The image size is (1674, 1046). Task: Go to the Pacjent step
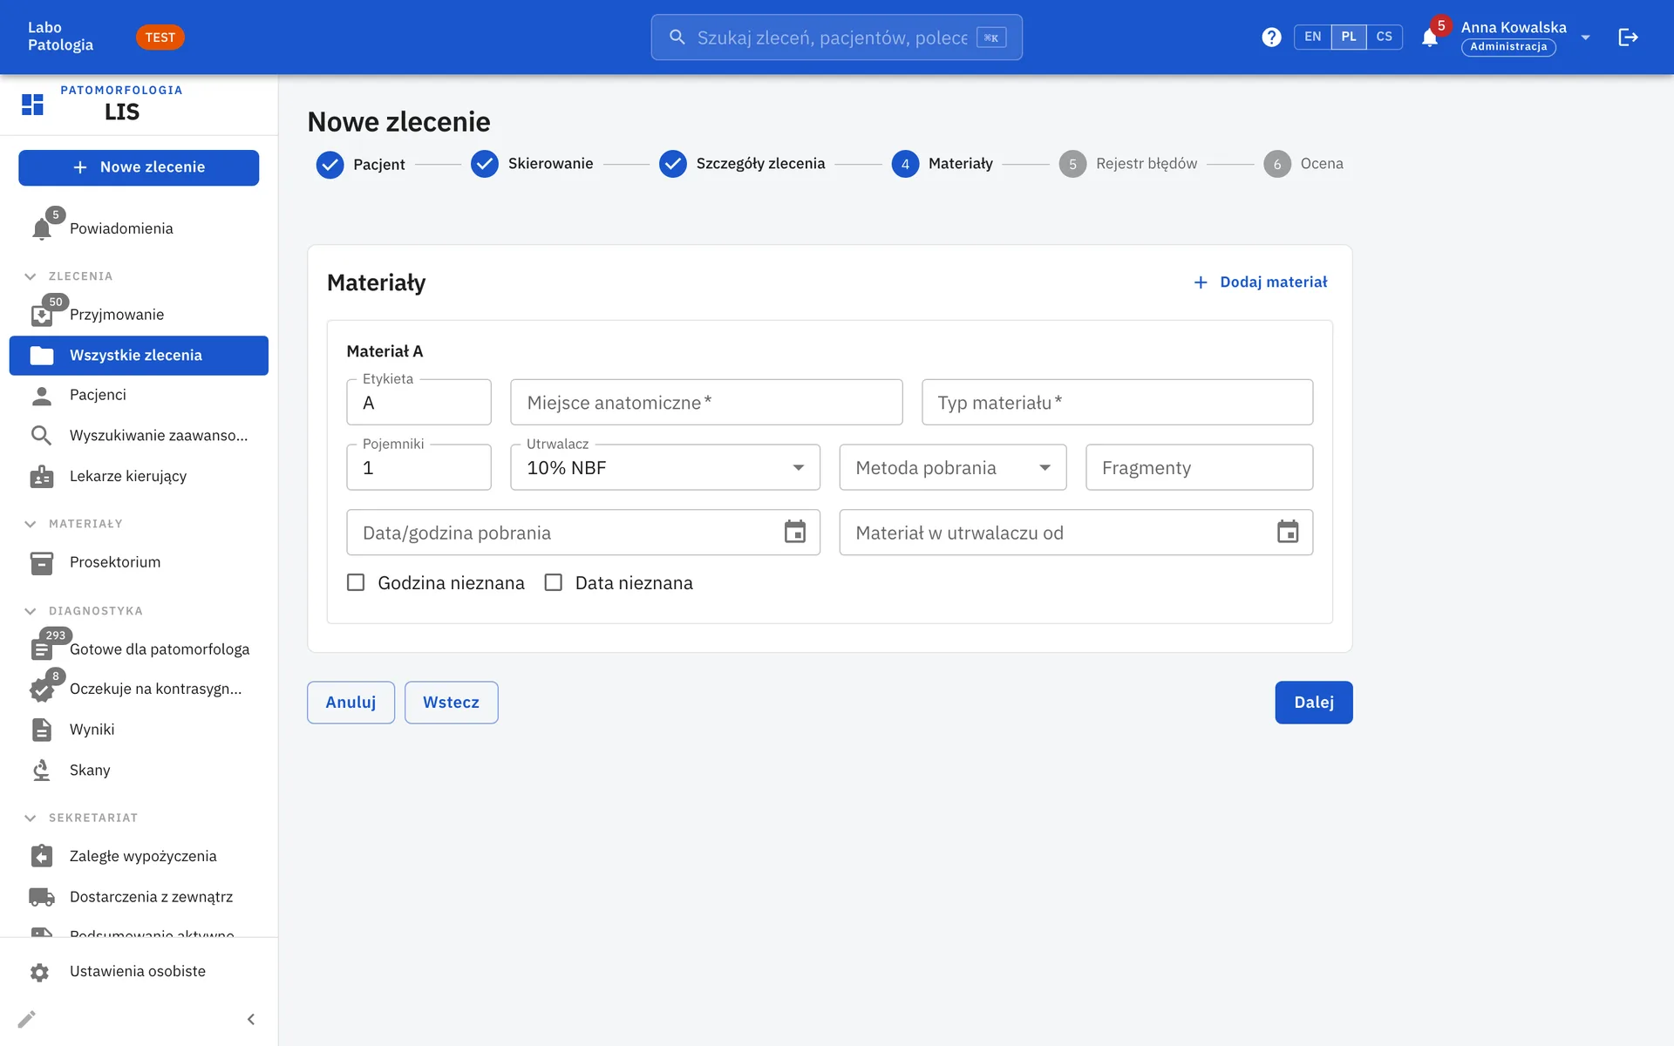coord(360,164)
